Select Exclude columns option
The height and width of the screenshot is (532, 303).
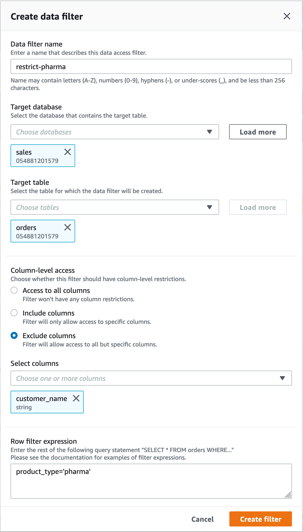point(14,336)
